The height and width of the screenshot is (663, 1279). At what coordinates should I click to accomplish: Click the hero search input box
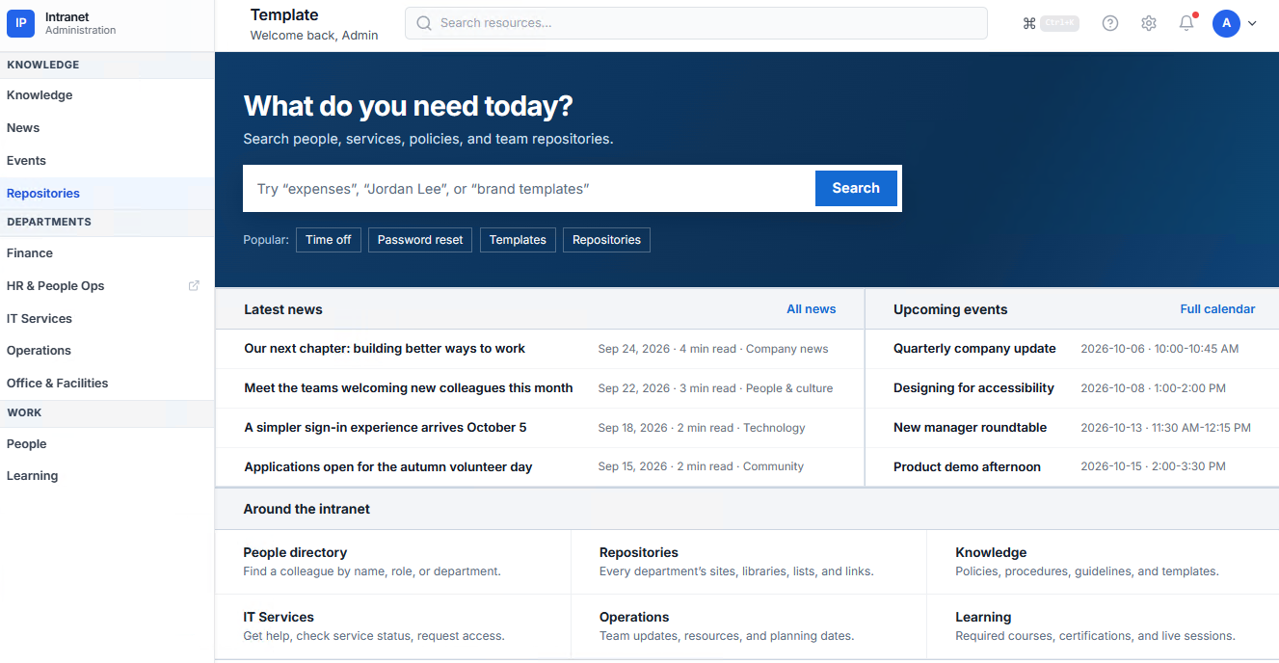point(529,189)
